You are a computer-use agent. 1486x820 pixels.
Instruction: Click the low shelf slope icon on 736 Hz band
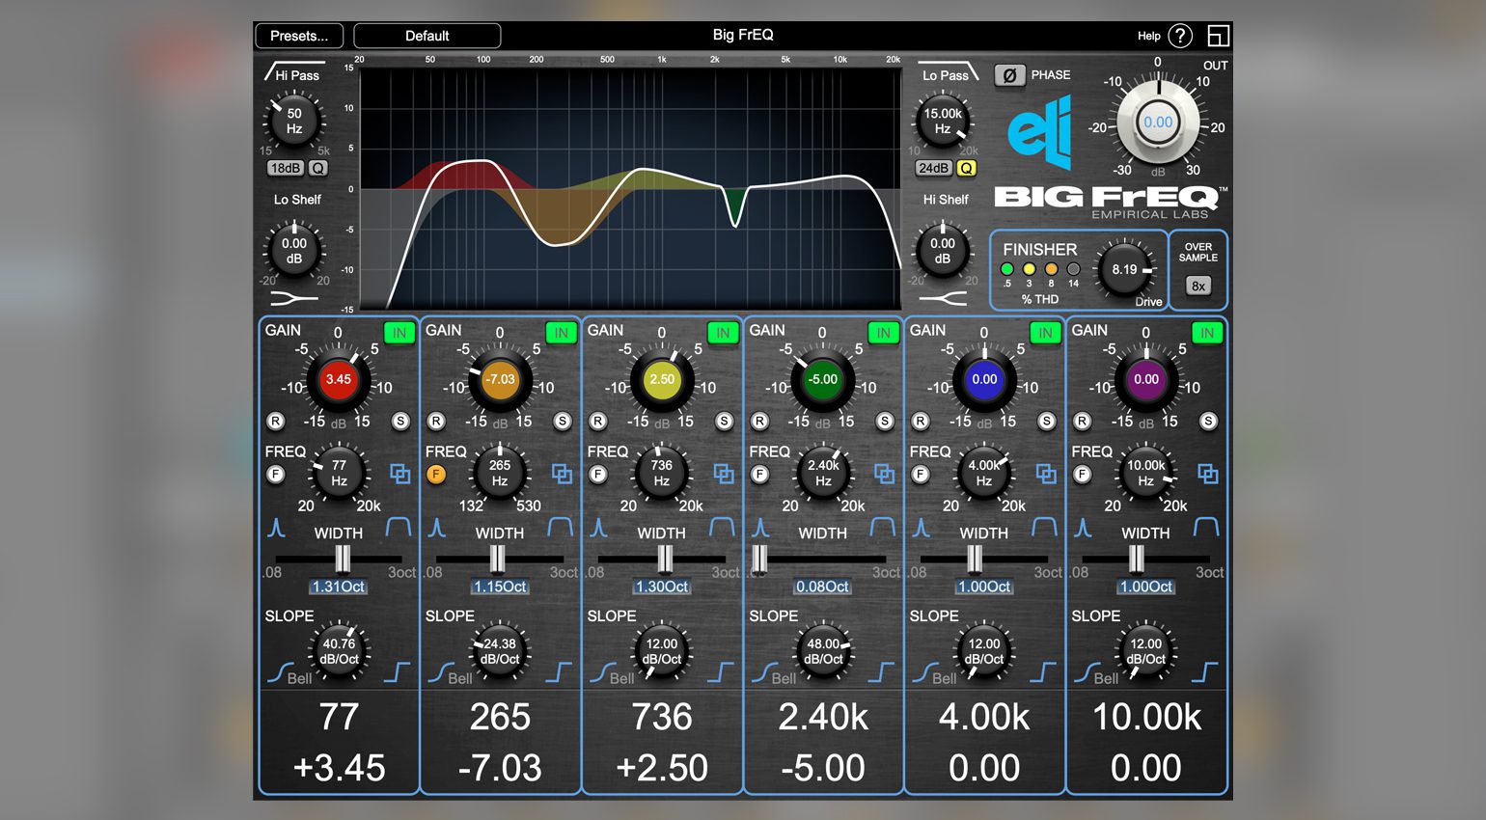[x=605, y=671]
